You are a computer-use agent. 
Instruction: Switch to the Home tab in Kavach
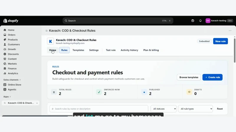coord(53,50)
